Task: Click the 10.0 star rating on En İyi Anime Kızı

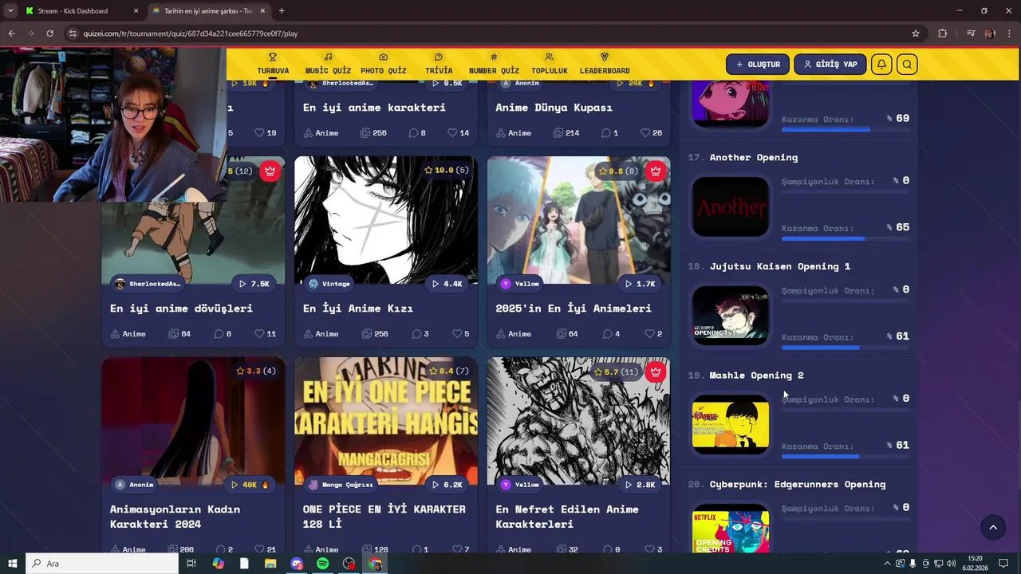Action: [447, 171]
